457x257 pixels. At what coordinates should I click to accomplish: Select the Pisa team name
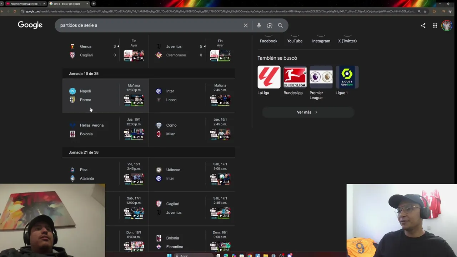point(84,170)
